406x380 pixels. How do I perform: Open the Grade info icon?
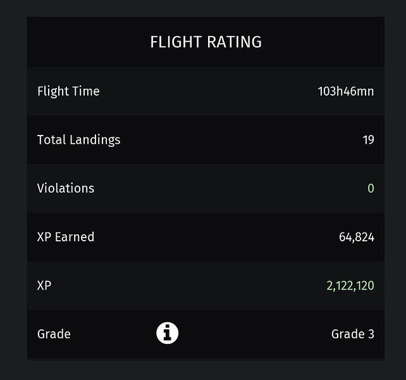[167, 333]
